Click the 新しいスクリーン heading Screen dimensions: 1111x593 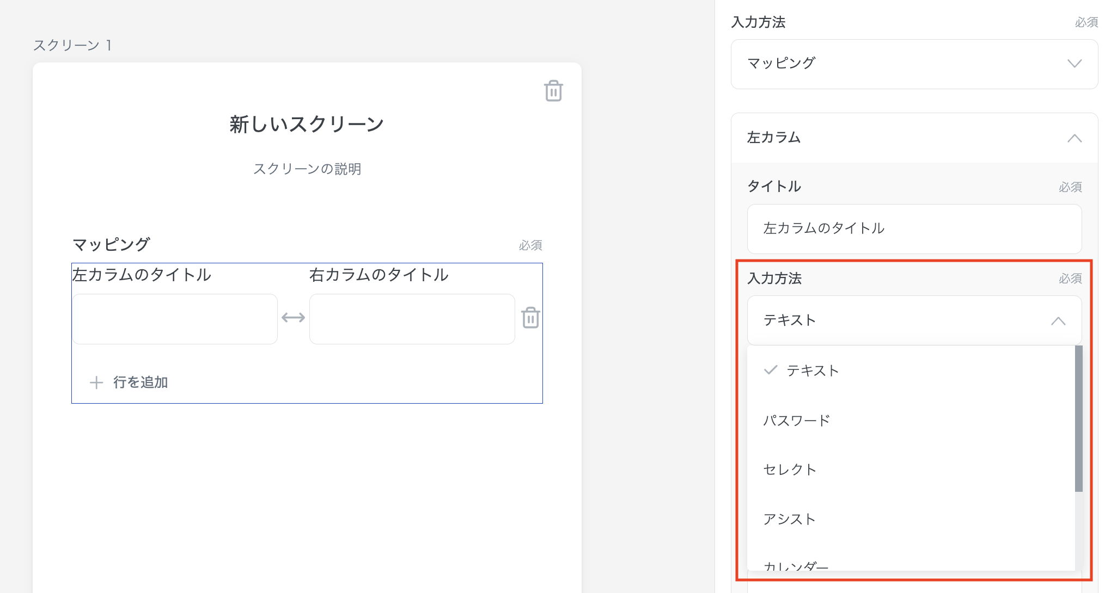(307, 123)
